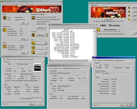The height and width of the screenshot is (109, 137).
Task: Click the 3DMark2001 title bar application icon
Action: (x=2, y=1)
